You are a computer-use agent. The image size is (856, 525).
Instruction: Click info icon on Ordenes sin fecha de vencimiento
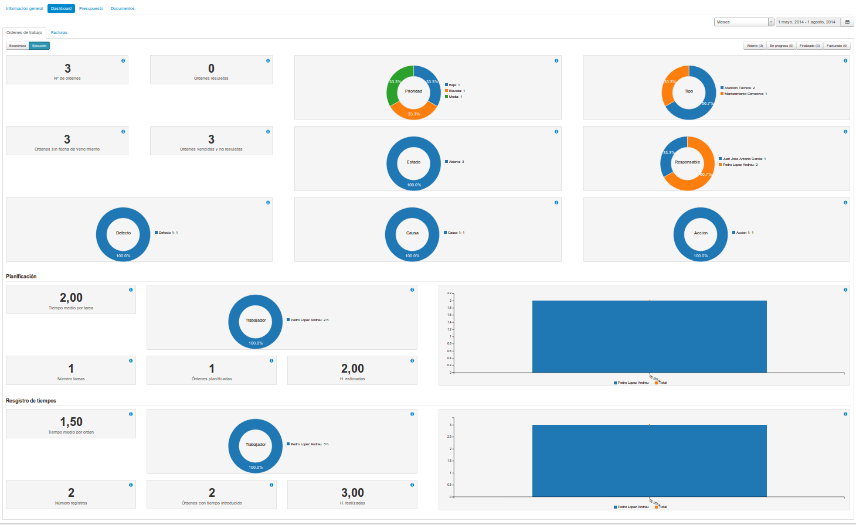[123, 132]
